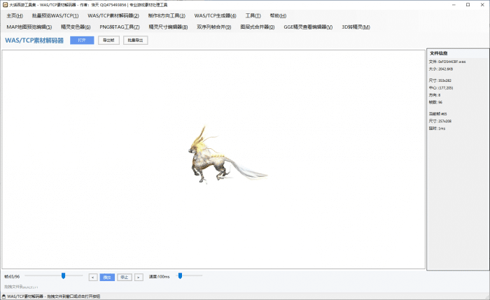This screenshot has width=490, height=300.
Task: Select 批量预览WAS/TCP(1) menu item
Action: [x=55, y=15]
